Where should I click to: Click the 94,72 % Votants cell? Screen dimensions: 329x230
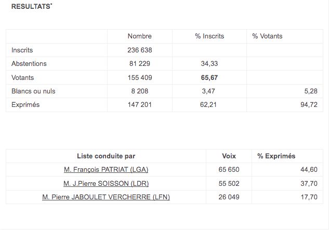click(309, 105)
